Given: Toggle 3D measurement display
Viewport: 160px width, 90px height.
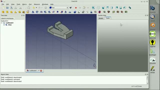Looking at the screenshot, I should pyautogui.click(x=122, y=12).
